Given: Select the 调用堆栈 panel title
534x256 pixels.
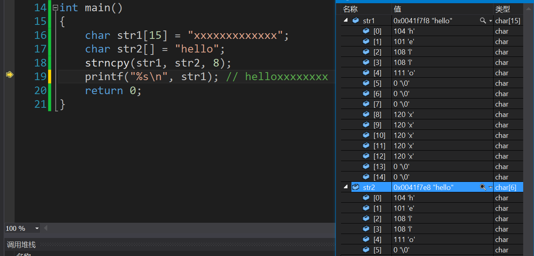Looking at the screenshot, I should [x=20, y=244].
